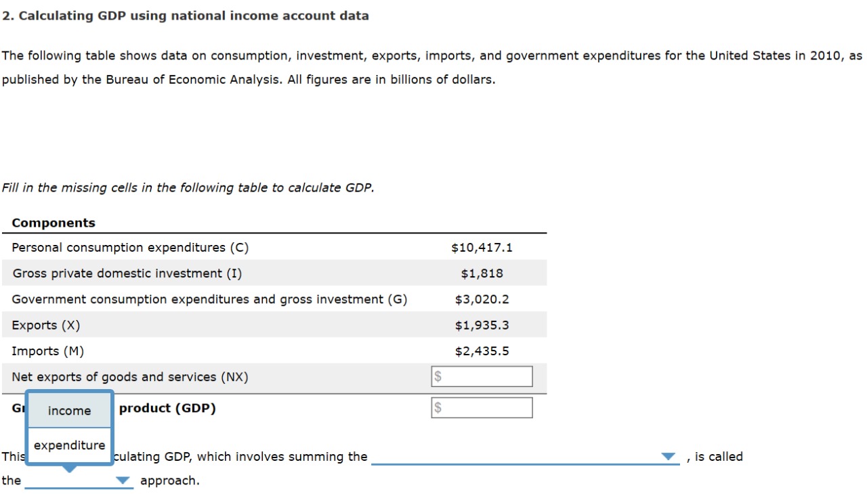Choose 'expenditure' option in dropdown list
Image resolution: width=867 pixels, height=494 pixels.
pos(69,445)
